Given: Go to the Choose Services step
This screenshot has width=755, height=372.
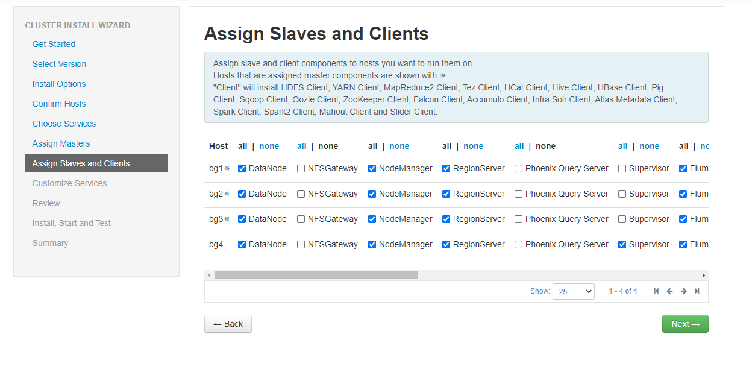Looking at the screenshot, I should (x=64, y=124).
